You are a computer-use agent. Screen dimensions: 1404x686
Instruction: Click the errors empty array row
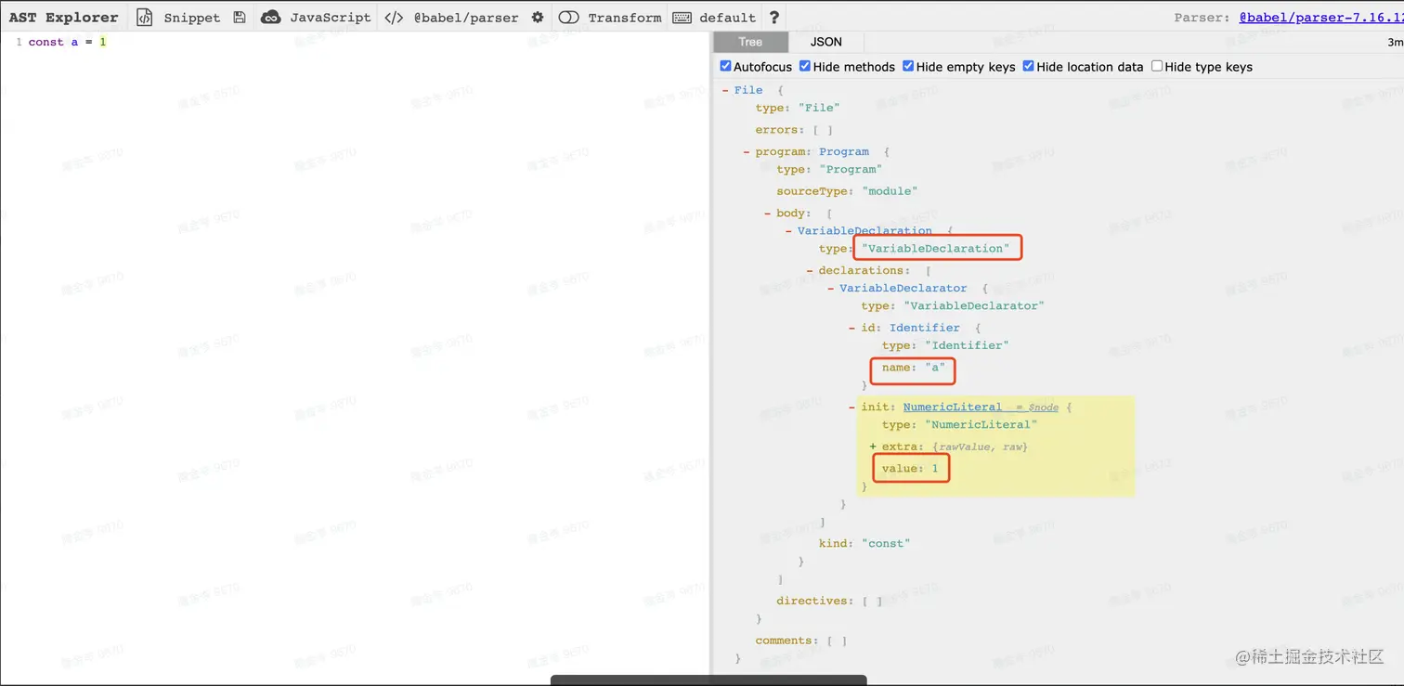(x=794, y=130)
